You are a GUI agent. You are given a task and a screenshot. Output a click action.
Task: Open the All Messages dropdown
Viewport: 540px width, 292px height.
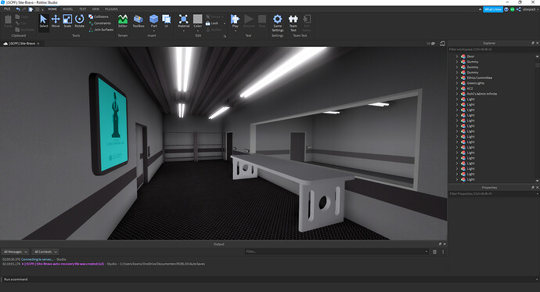16,252
